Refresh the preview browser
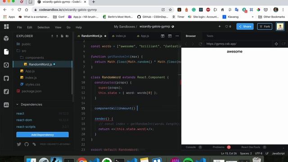 200,44
